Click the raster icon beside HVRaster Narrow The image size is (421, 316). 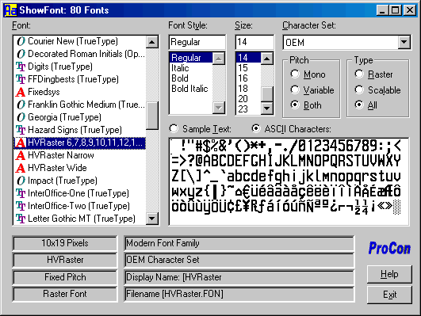coord(21,155)
